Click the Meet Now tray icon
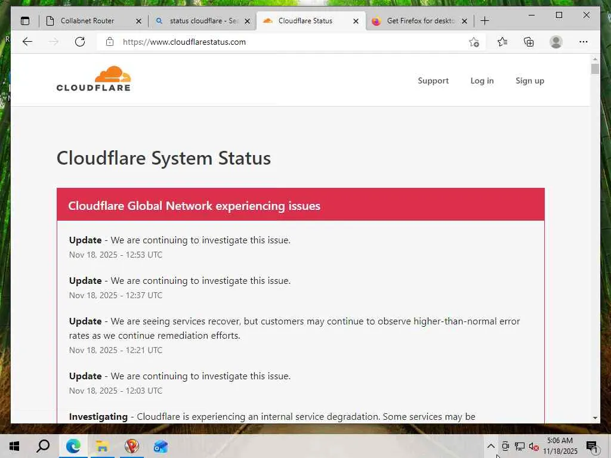The image size is (611, 458). pos(505,446)
